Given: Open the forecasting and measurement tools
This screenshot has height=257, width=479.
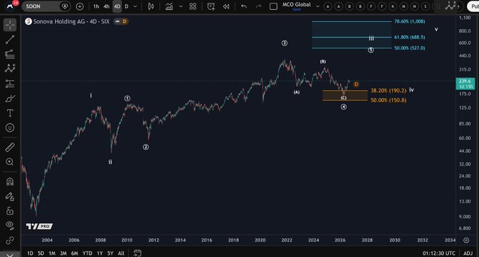Looking at the screenshot, I should coord(10,84).
